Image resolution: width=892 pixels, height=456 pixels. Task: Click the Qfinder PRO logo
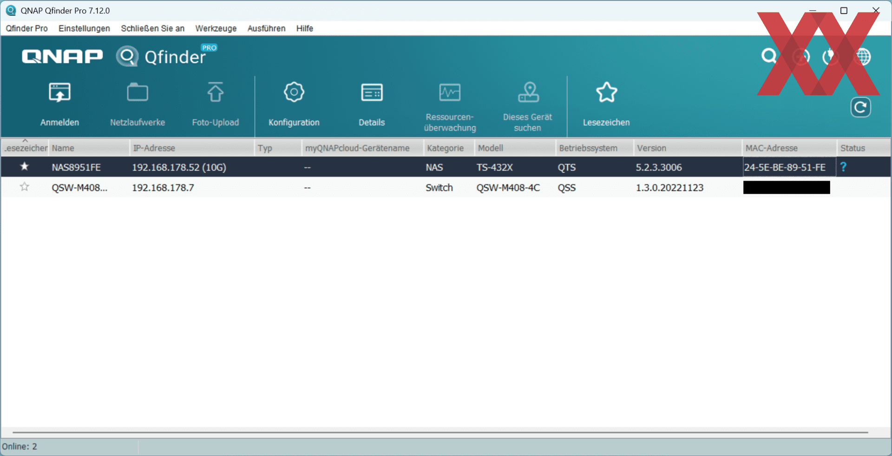tap(166, 56)
